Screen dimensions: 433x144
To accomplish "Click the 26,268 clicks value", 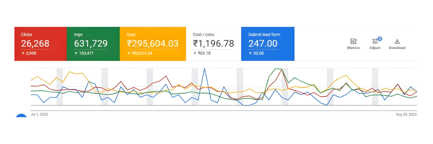I will 35,44.
